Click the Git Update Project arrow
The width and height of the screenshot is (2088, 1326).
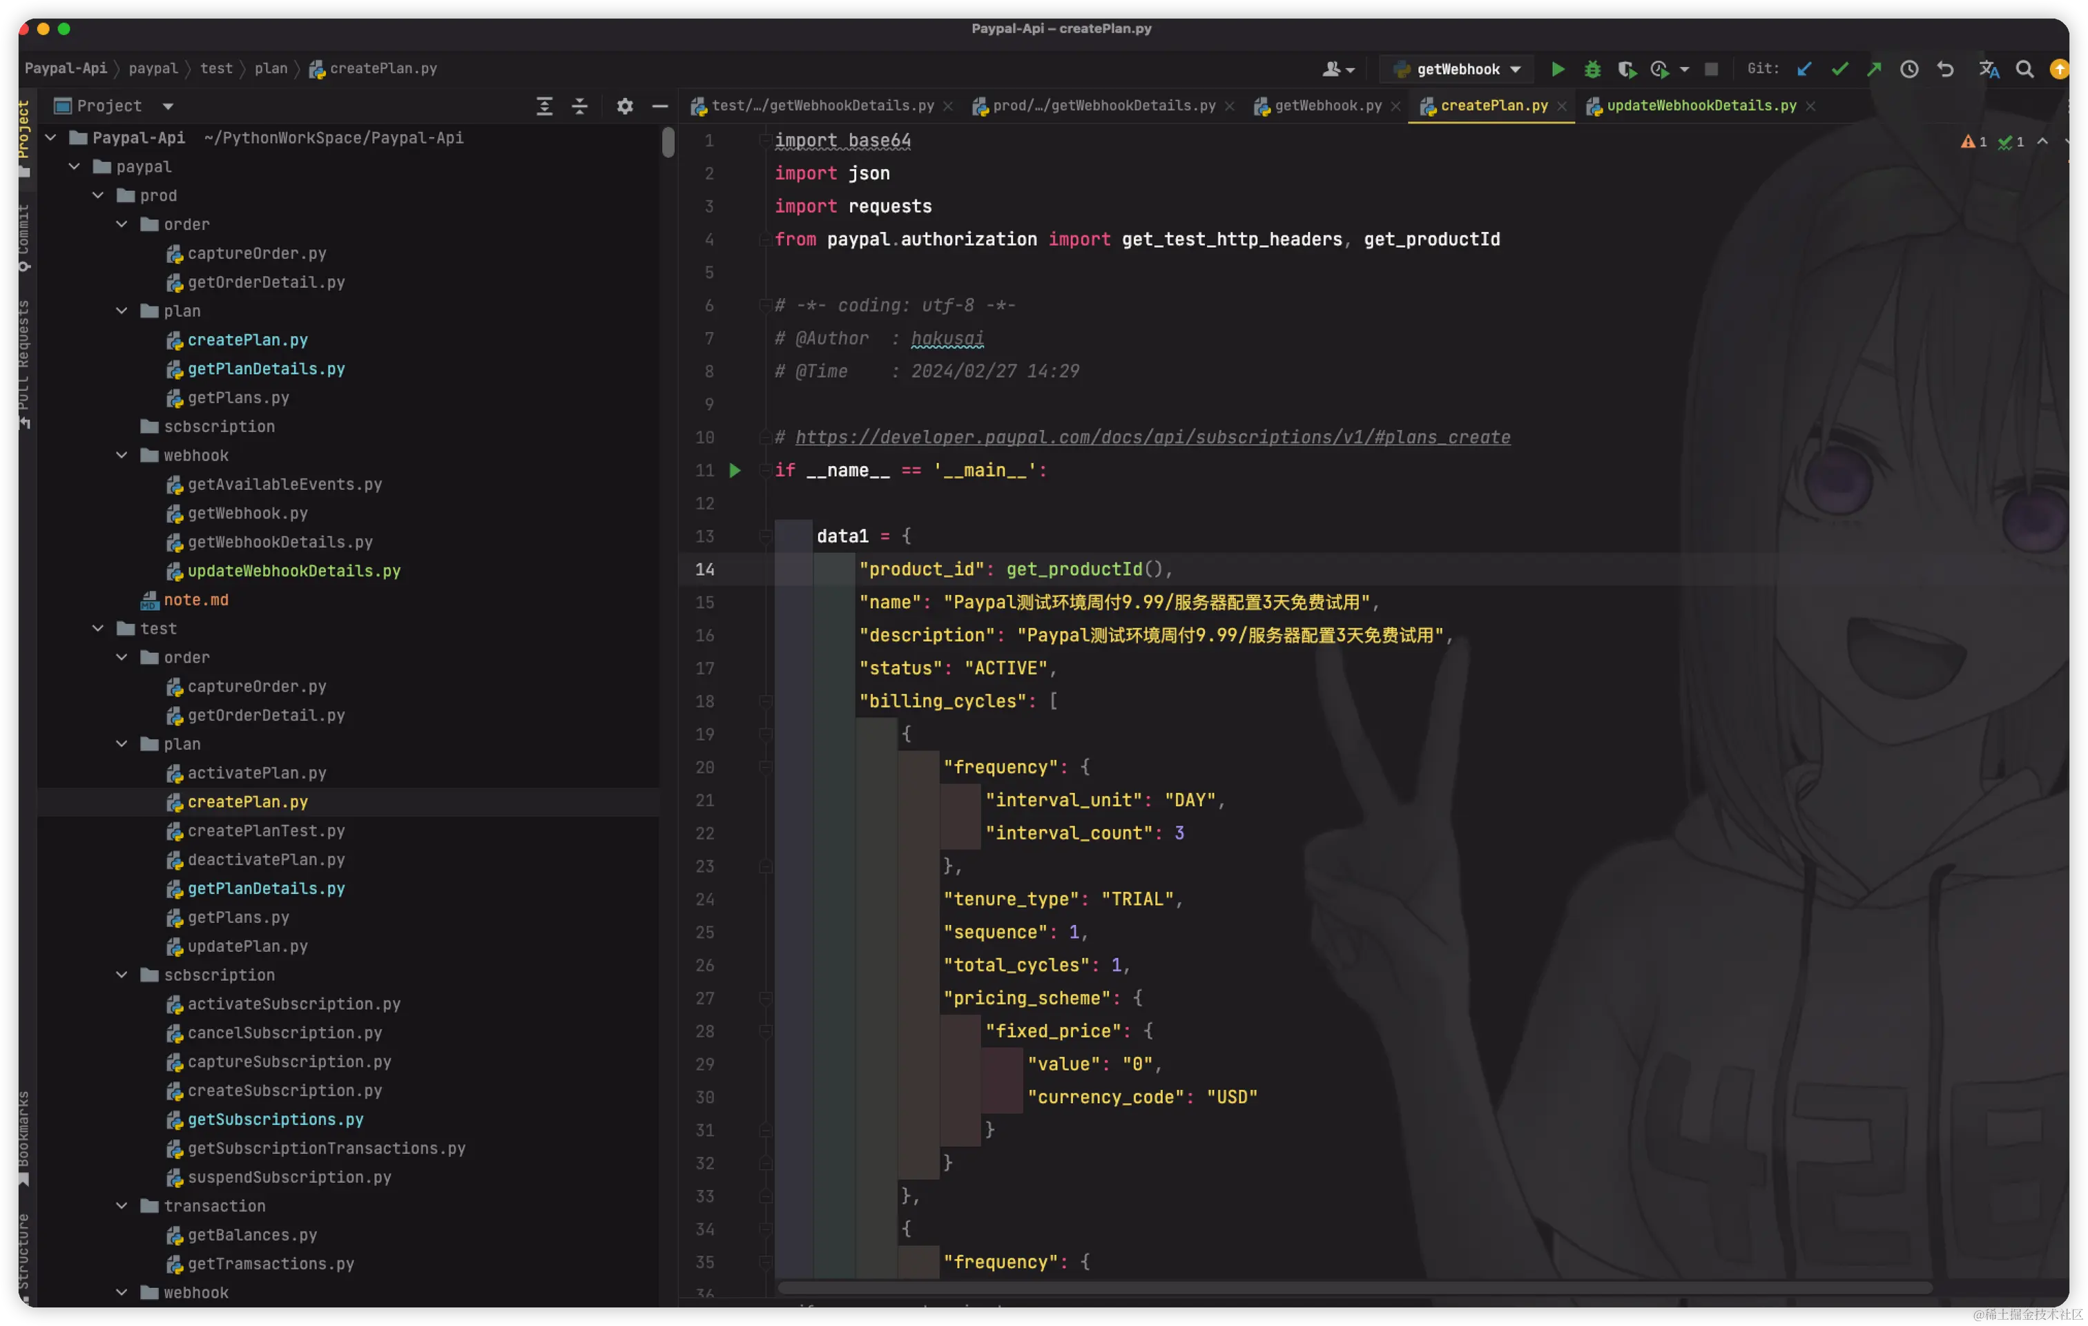click(x=1804, y=69)
